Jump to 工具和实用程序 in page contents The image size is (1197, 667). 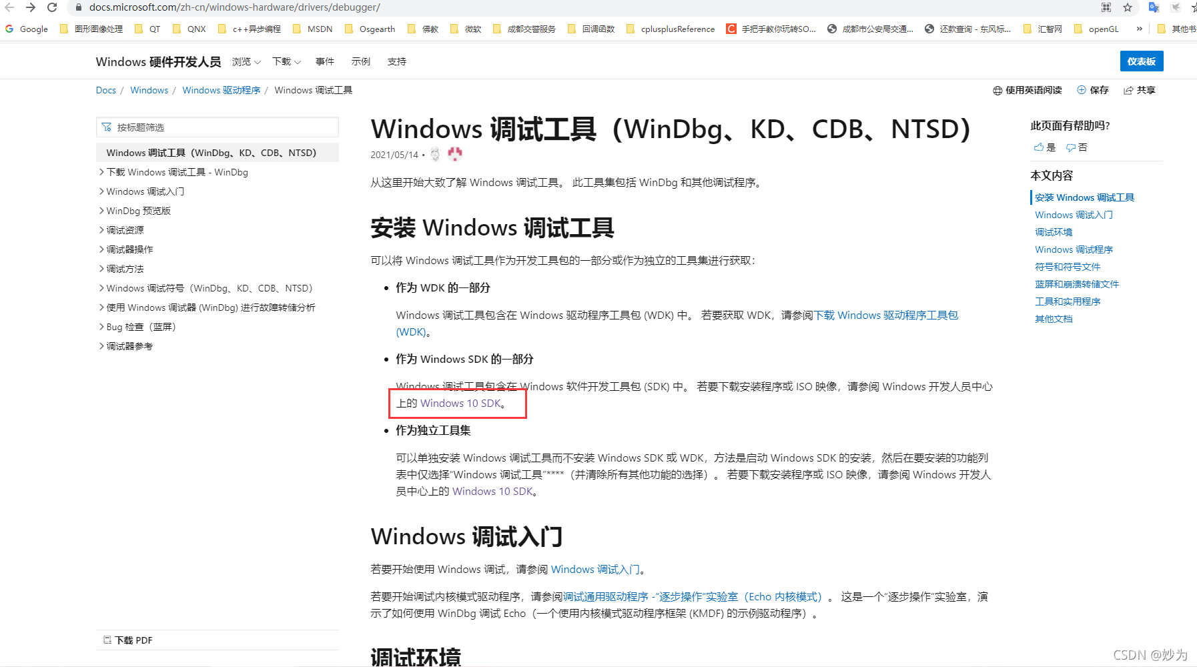(x=1068, y=301)
